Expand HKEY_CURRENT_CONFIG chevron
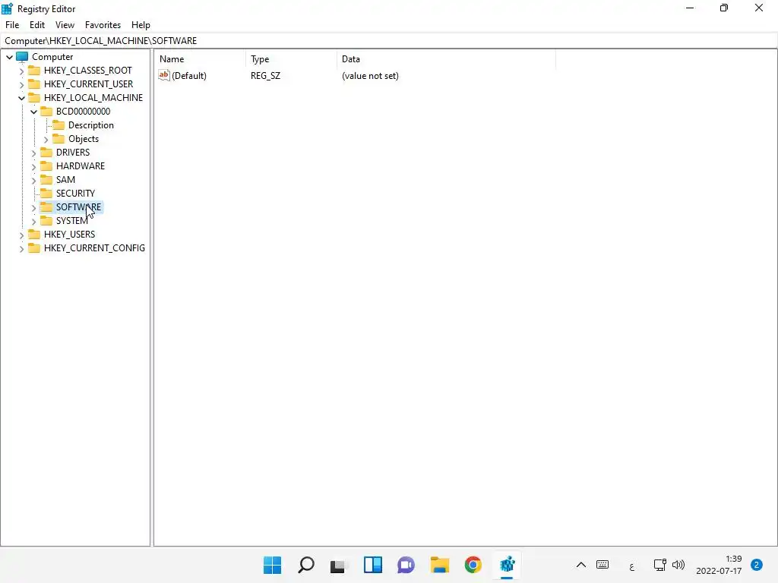Image resolution: width=778 pixels, height=583 pixels. coord(21,249)
